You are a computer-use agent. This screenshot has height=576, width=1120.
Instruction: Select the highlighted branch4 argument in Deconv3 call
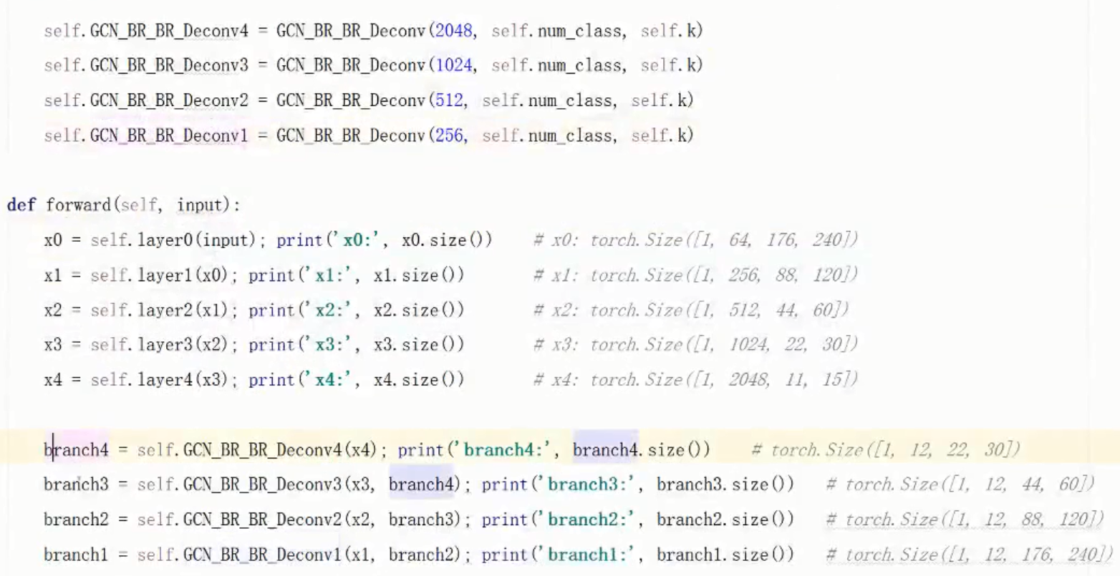coord(423,484)
